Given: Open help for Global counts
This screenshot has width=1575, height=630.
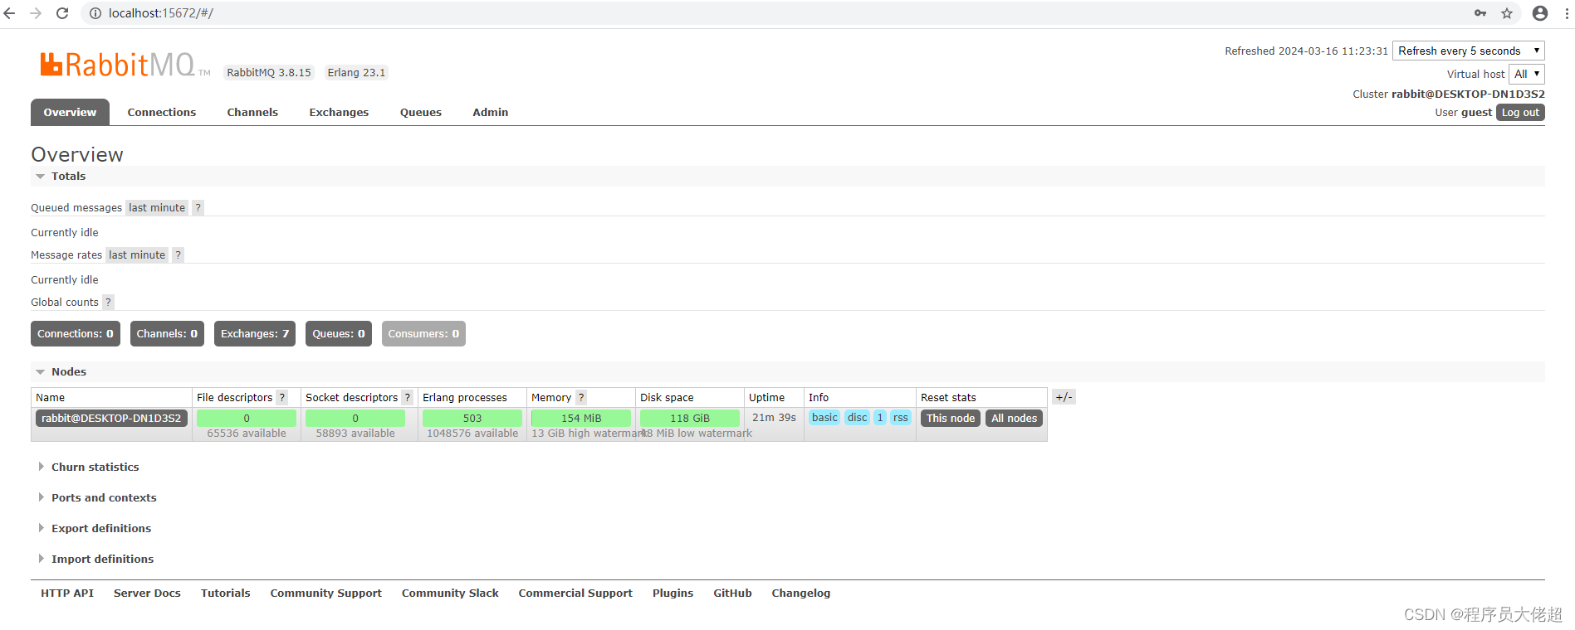Looking at the screenshot, I should pyautogui.click(x=108, y=303).
